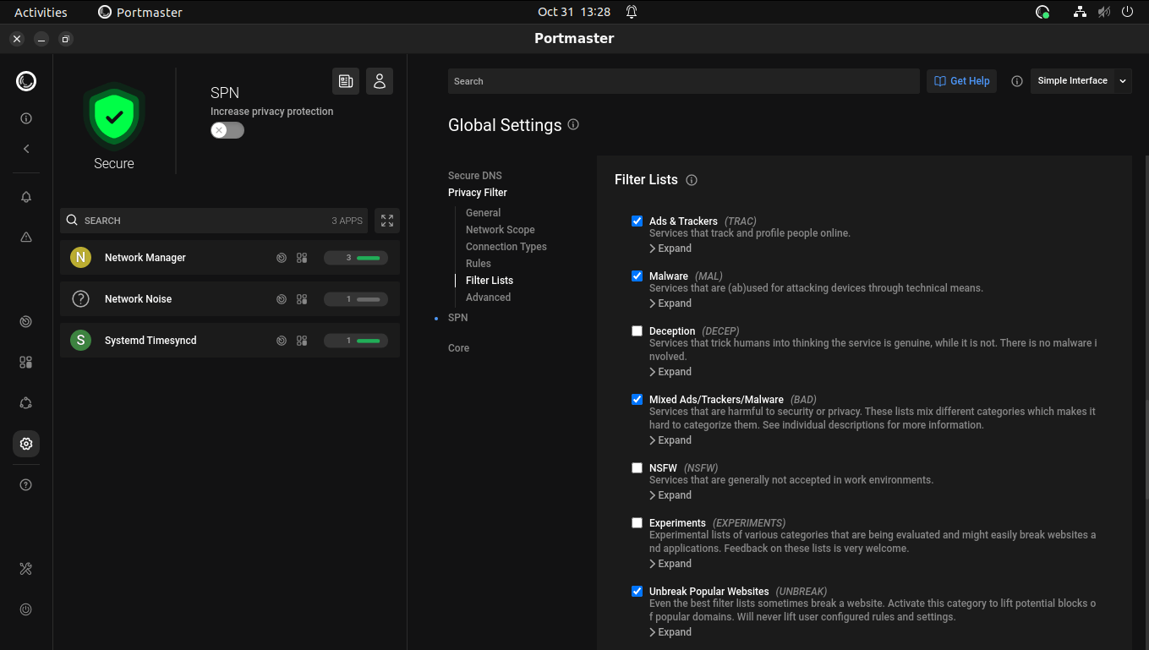Image resolution: width=1149 pixels, height=650 pixels.
Task: Open the copy settings icon next to SPN
Action: tap(346, 80)
